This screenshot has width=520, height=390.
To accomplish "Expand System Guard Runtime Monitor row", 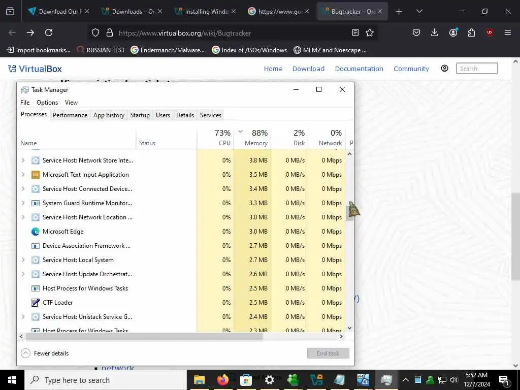I will coord(23,203).
